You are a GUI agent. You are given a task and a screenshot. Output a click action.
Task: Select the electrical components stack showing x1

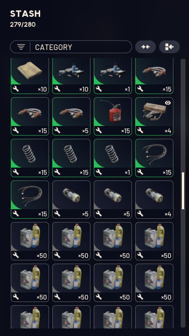tap(113, 76)
